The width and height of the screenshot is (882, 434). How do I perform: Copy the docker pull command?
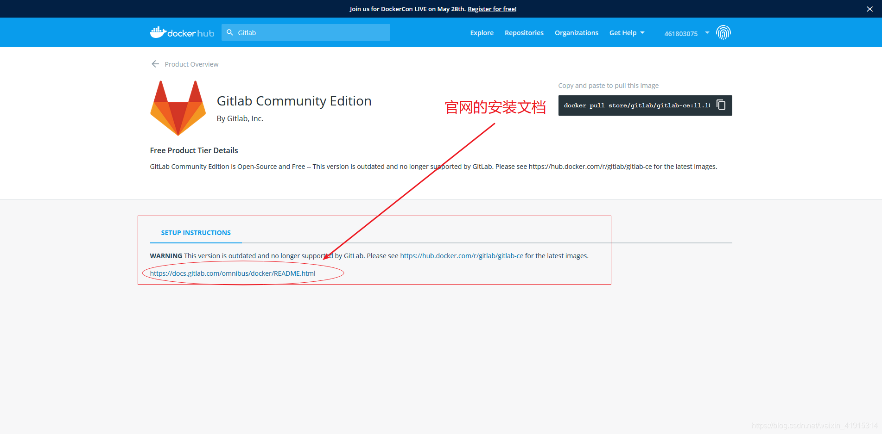pos(721,105)
